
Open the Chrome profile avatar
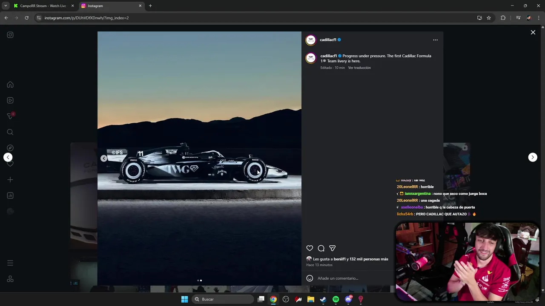[529, 18]
